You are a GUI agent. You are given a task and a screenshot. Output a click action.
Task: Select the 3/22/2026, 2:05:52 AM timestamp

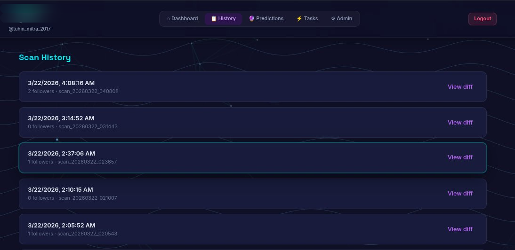61,225
